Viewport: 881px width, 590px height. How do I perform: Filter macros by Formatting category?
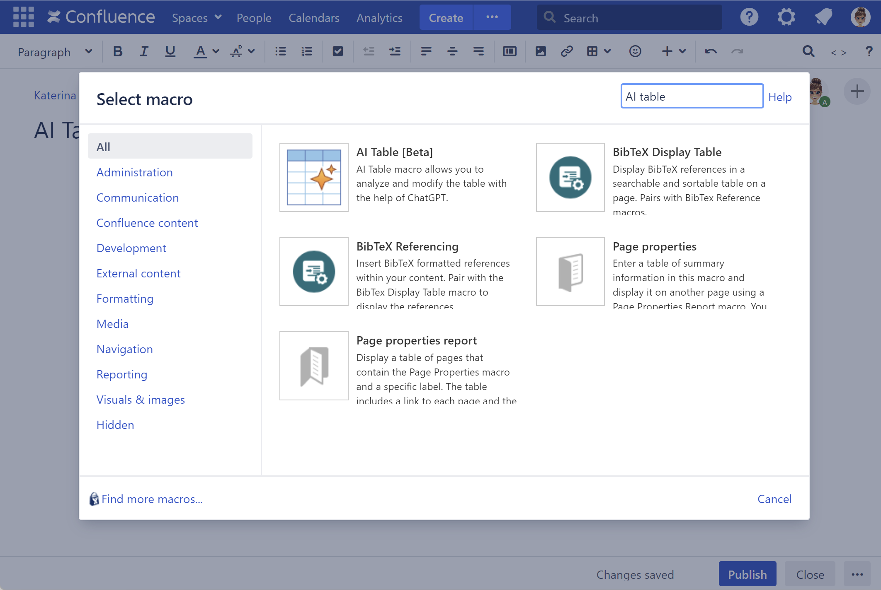coord(125,299)
